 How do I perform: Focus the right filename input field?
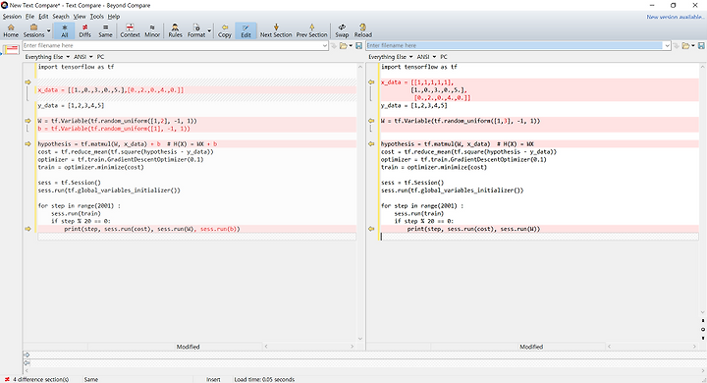pyautogui.click(x=515, y=45)
